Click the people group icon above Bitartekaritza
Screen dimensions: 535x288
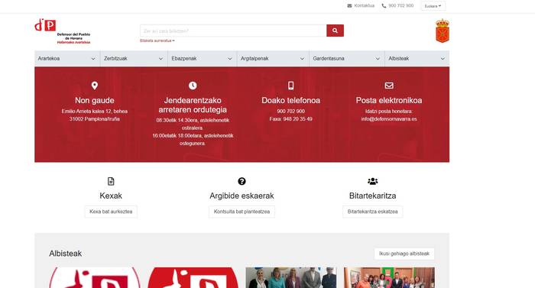click(x=373, y=181)
